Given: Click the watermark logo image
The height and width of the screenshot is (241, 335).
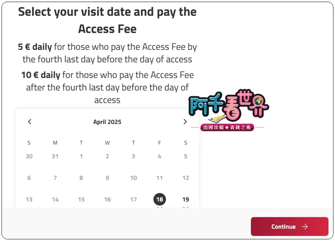Looking at the screenshot, I should (x=229, y=113).
